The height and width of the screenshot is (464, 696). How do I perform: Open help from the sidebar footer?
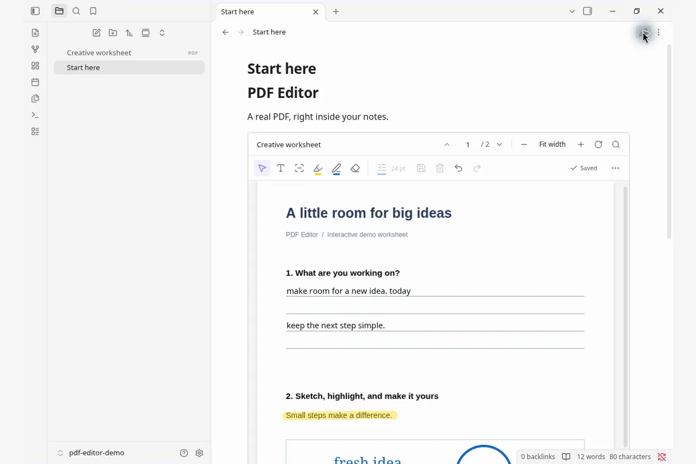tap(184, 453)
